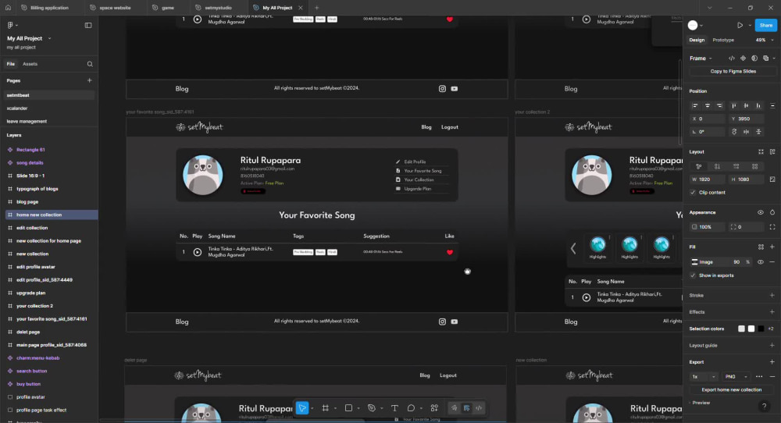Image resolution: width=781 pixels, height=423 pixels.
Task: Toggle Appearance visibility eye icon
Action: 760,212
